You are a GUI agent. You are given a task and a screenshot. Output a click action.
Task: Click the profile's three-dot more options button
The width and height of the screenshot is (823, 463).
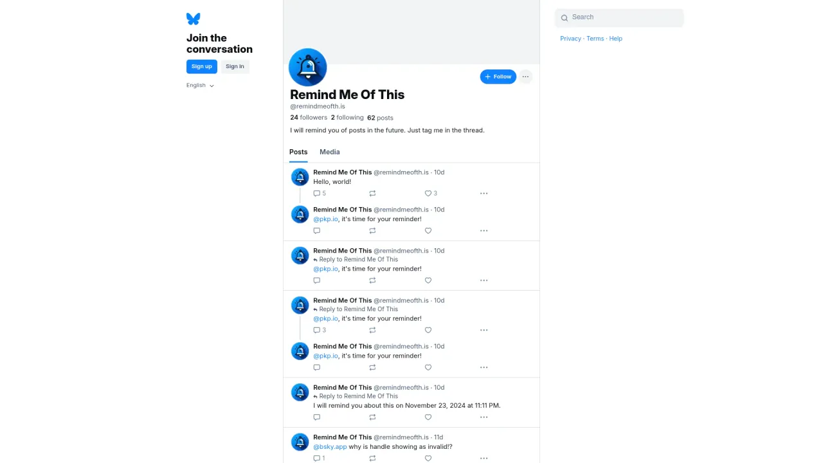click(x=525, y=77)
